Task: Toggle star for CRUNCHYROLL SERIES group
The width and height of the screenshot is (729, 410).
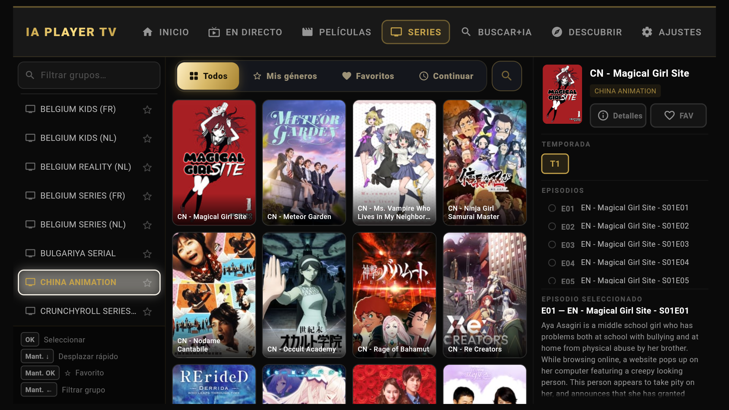Action: 147,311
